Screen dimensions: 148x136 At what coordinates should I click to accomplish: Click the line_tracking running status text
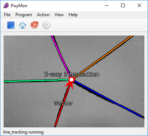[x=23, y=132]
